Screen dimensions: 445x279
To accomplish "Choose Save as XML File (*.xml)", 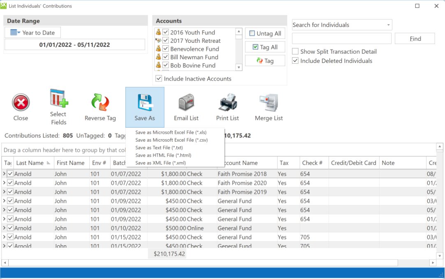I will click(x=160, y=163).
